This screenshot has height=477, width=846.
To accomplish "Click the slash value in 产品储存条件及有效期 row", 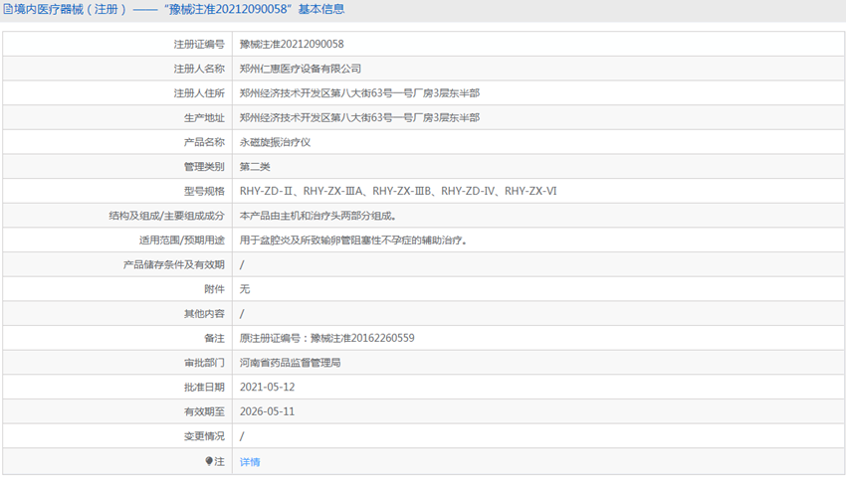I will click(x=242, y=264).
